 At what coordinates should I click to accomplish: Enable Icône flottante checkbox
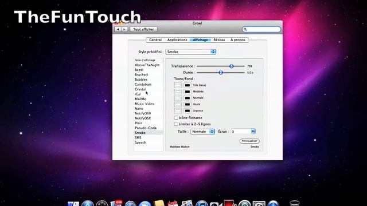point(176,118)
